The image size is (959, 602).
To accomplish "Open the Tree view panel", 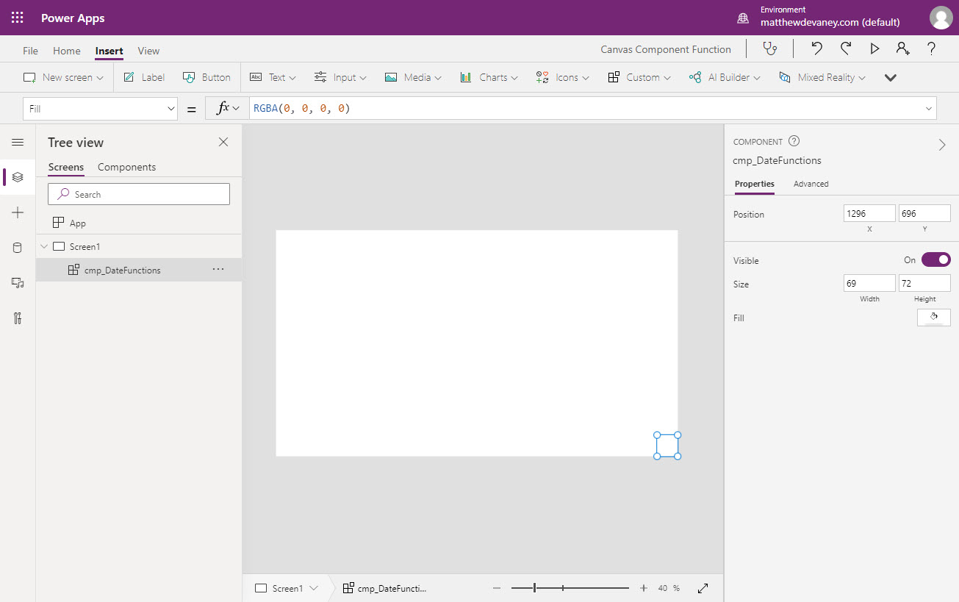I will pyautogui.click(x=18, y=176).
